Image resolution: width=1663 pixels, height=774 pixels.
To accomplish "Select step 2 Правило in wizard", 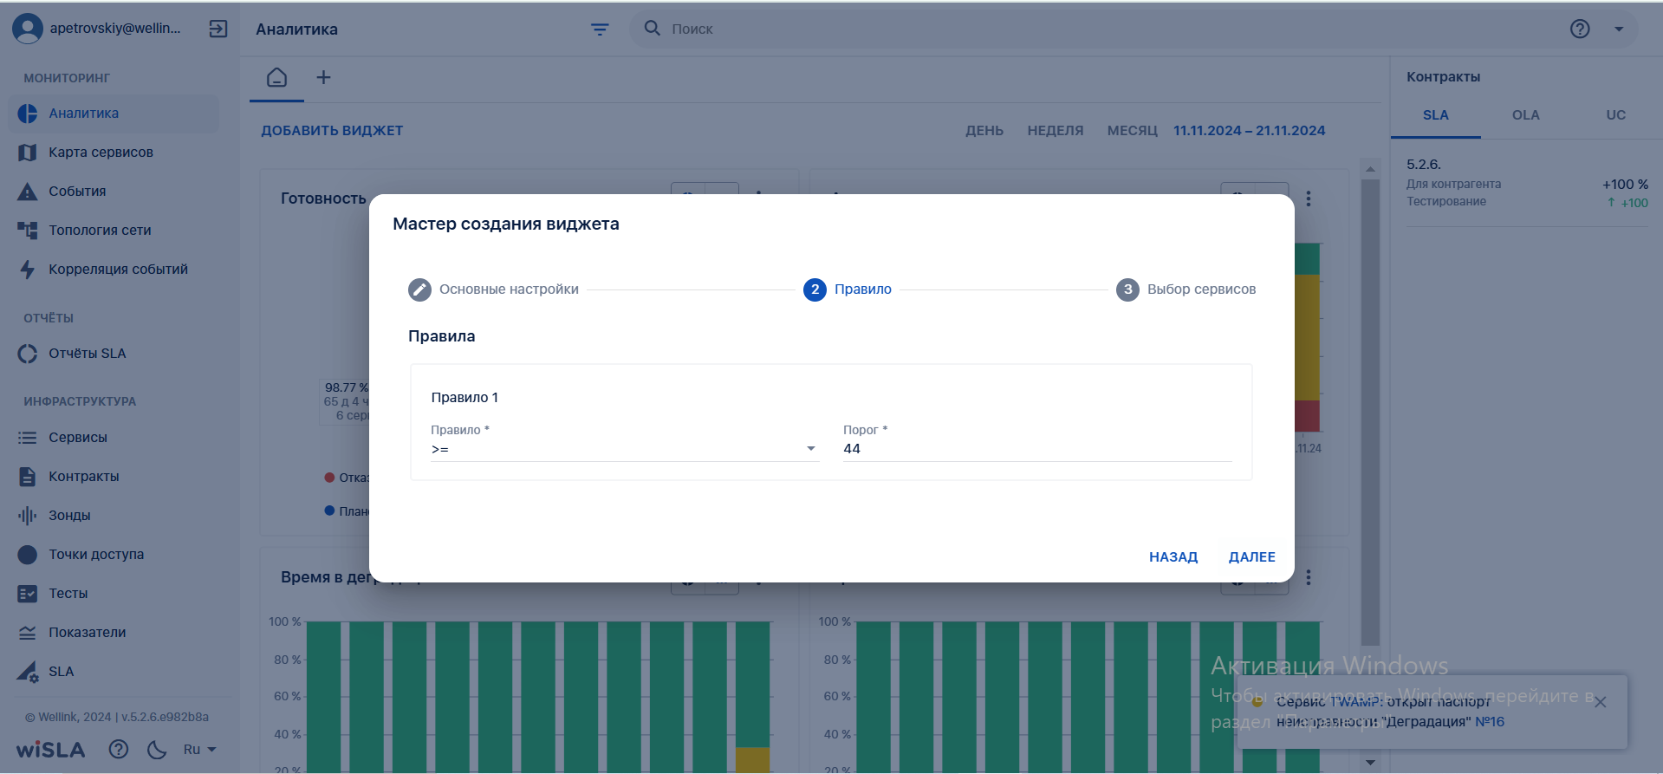I will pyautogui.click(x=848, y=289).
